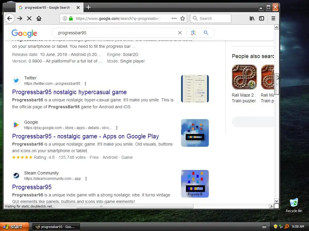Click the horizontal scroll right arrow

(271, 206)
